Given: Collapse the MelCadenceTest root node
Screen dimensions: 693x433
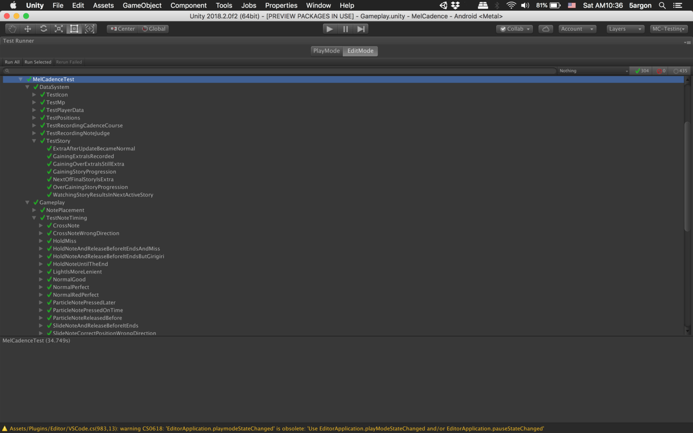Looking at the screenshot, I should tap(21, 79).
